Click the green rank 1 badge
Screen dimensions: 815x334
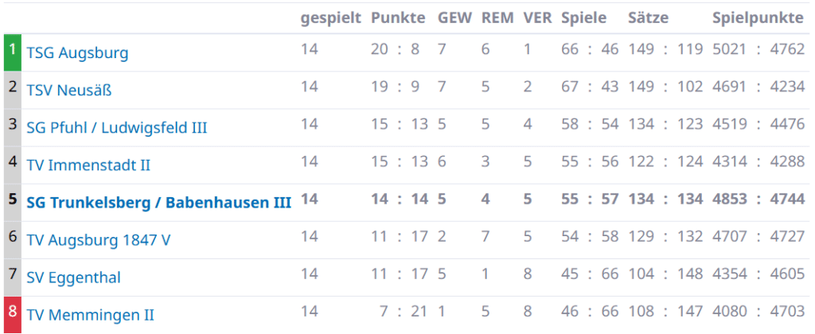click(x=13, y=52)
